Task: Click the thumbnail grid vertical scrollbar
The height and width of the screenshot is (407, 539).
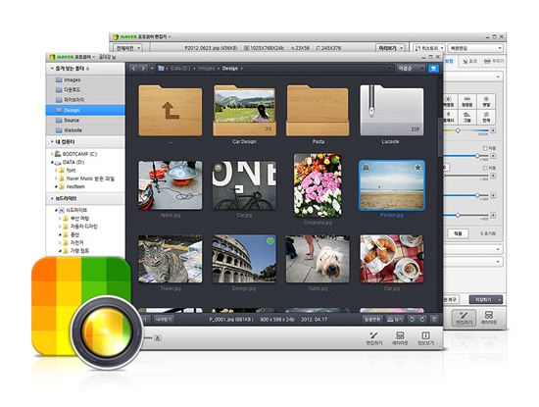Action: click(440, 137)
